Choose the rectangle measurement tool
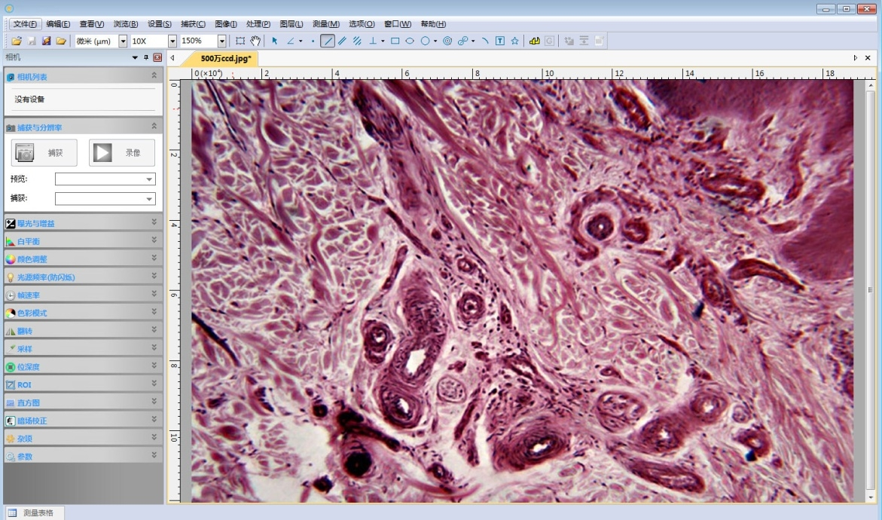Viewport: 882px width, 520px height. (x=395, y=41)
